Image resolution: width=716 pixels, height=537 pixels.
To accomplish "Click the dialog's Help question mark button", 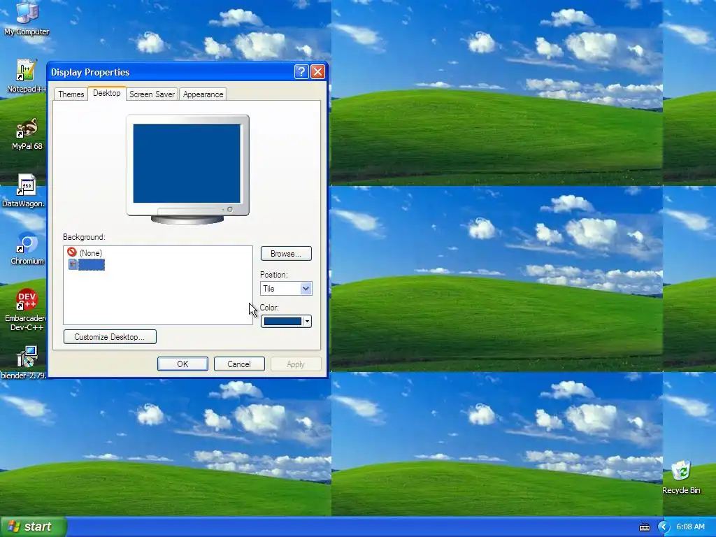I will tap(301, 72).
